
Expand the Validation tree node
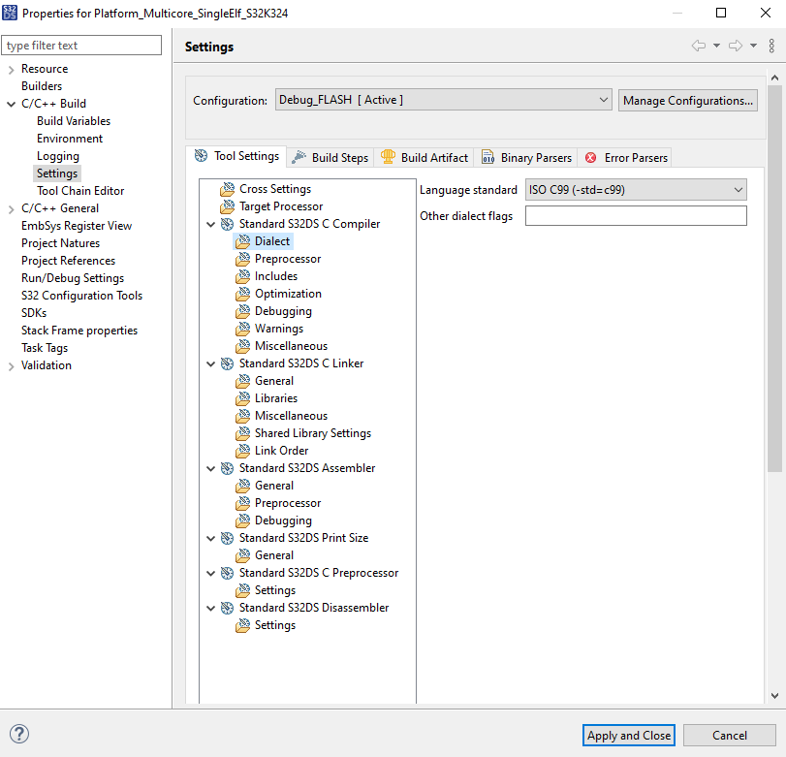pos(11,366)
